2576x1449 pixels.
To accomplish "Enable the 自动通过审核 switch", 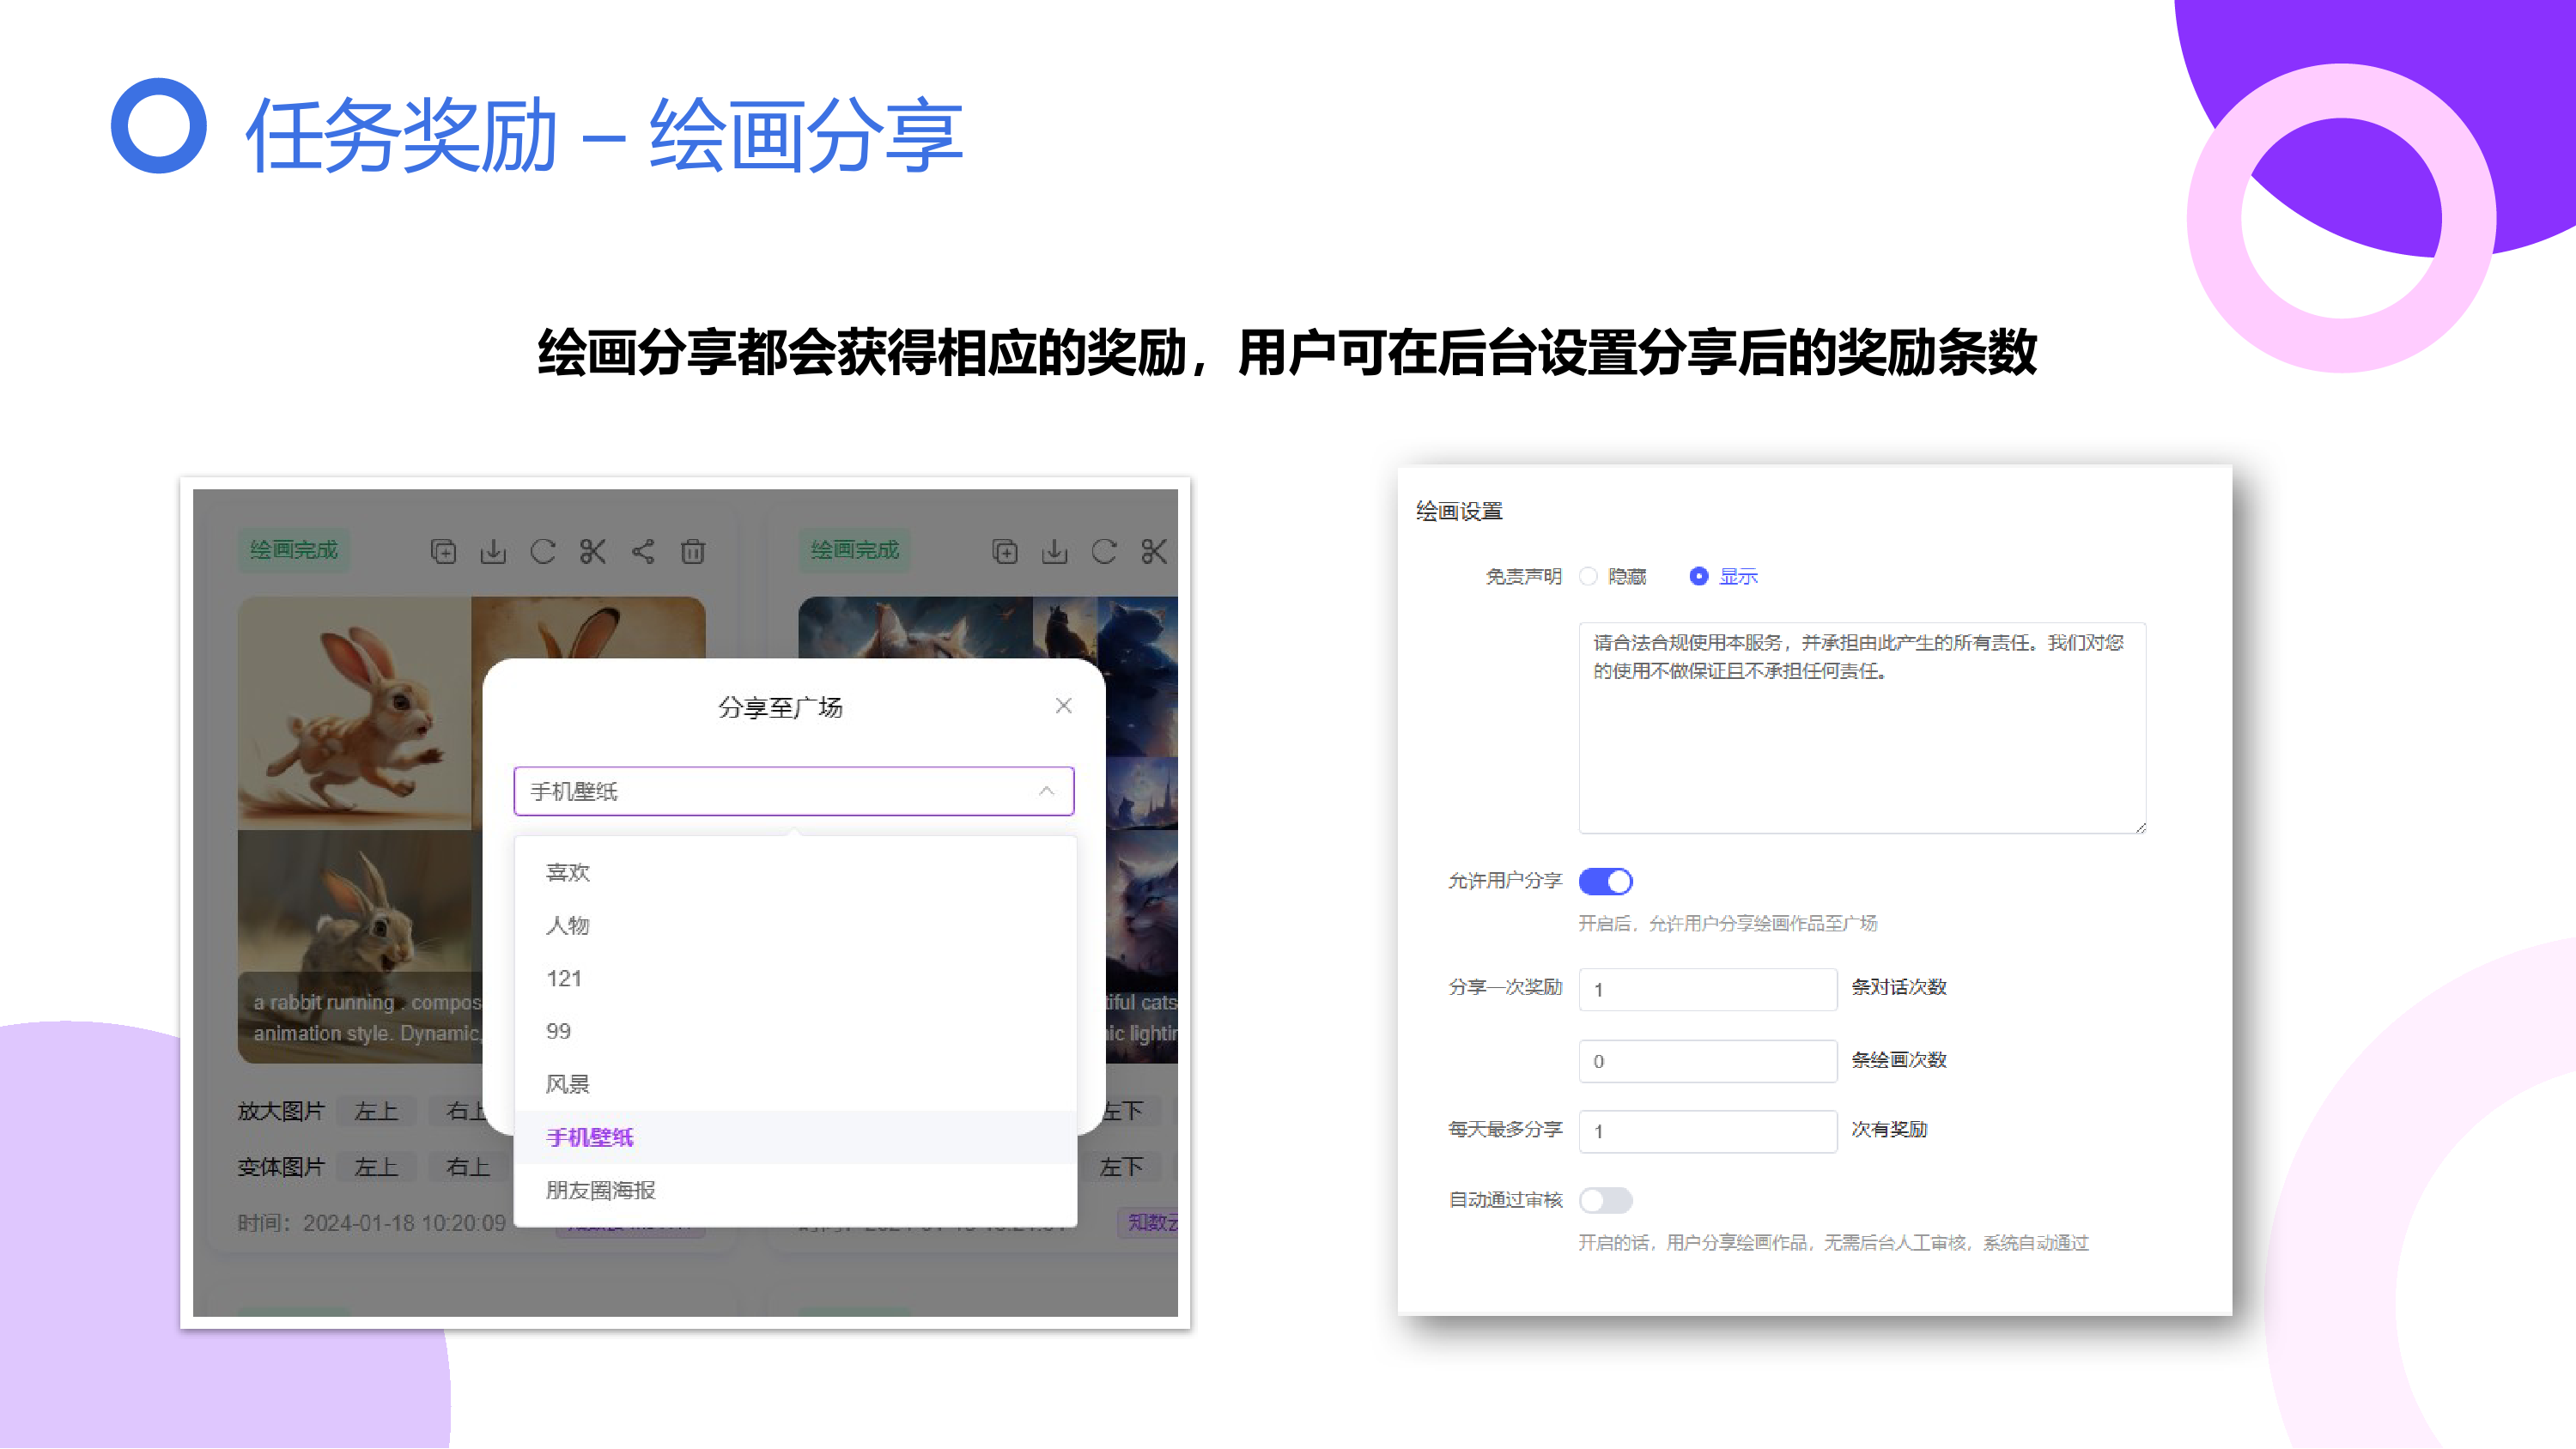I will click(x=1605, y=1200).
